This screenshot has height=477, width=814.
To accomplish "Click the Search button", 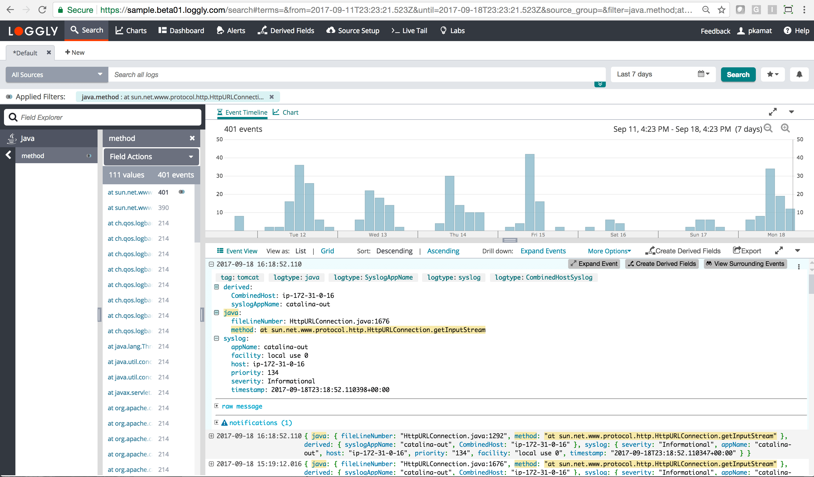I will tap(738, 74).
